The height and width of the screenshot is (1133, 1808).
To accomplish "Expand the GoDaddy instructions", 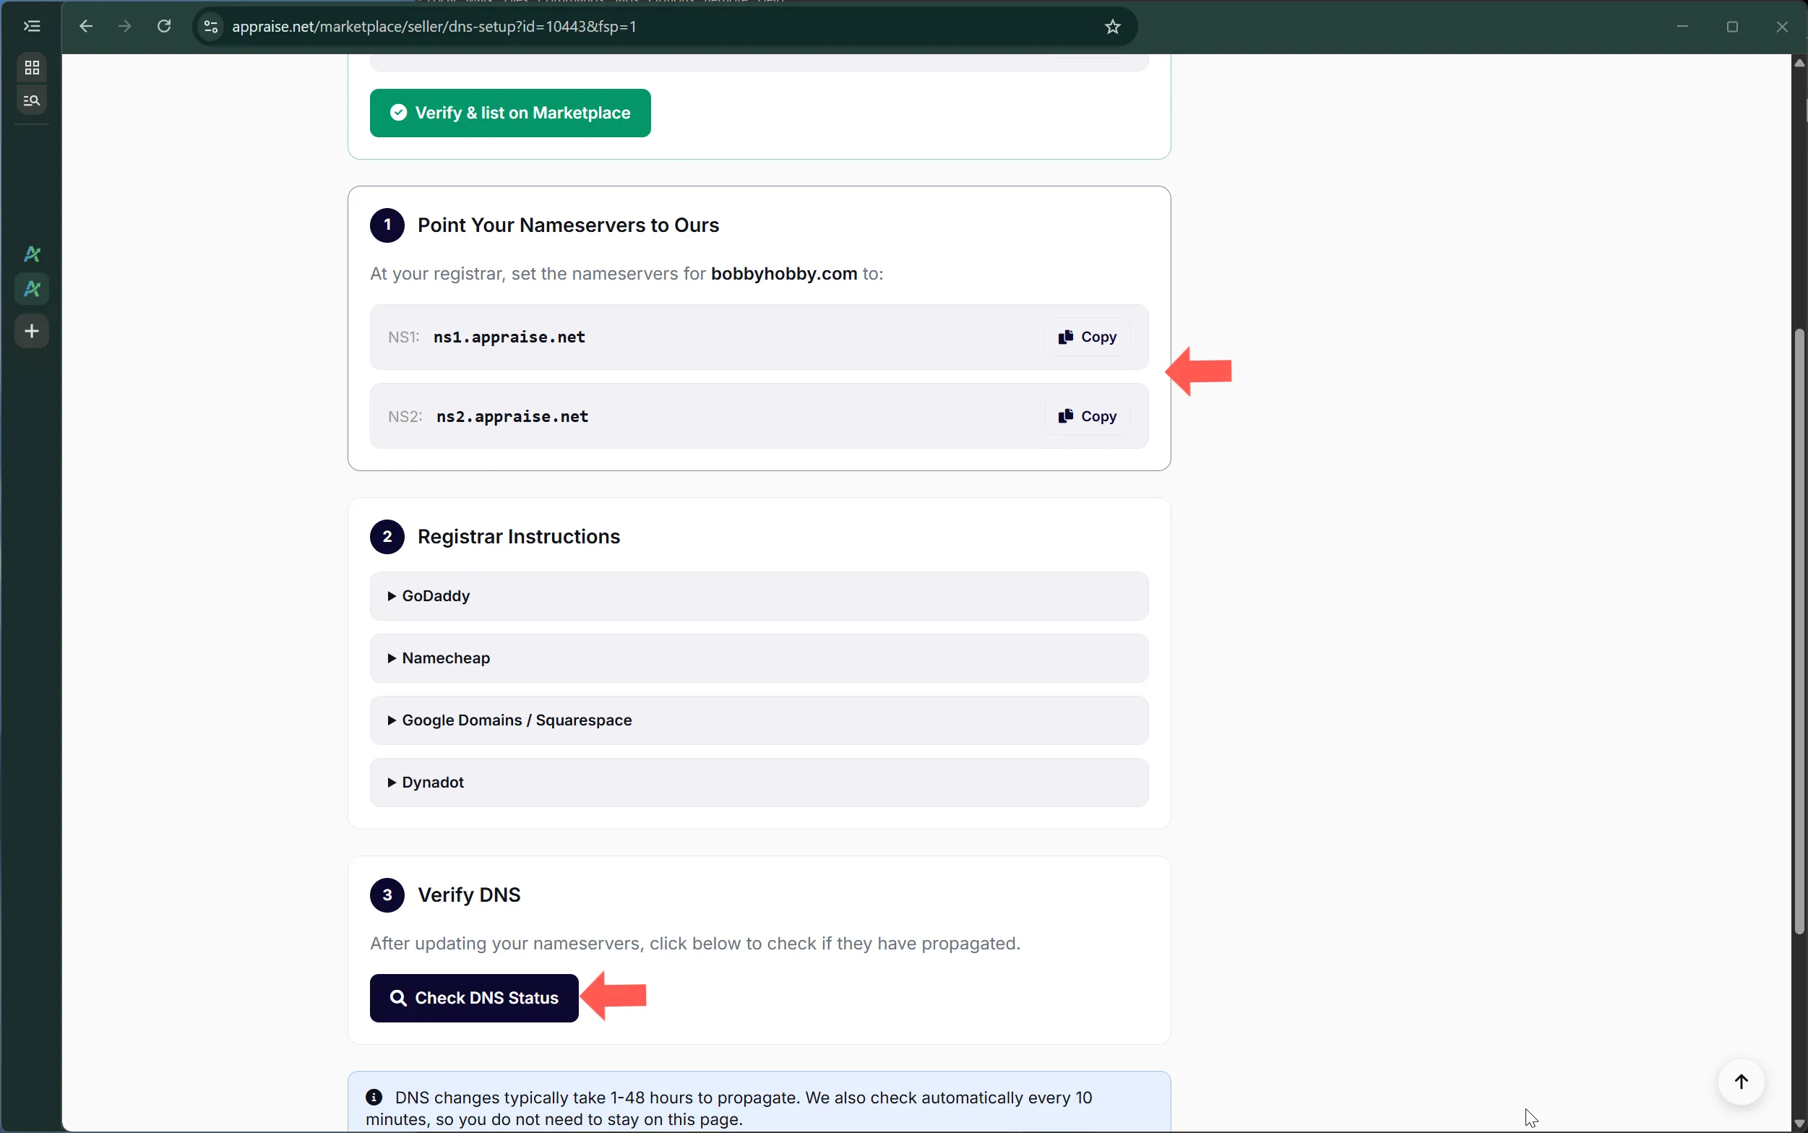I will click(x=759, y=596).
